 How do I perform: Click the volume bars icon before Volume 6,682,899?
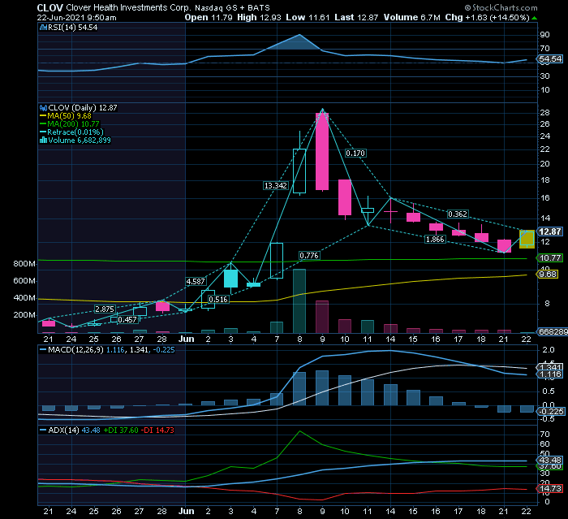pyautogui.click(x=44, y=141)
